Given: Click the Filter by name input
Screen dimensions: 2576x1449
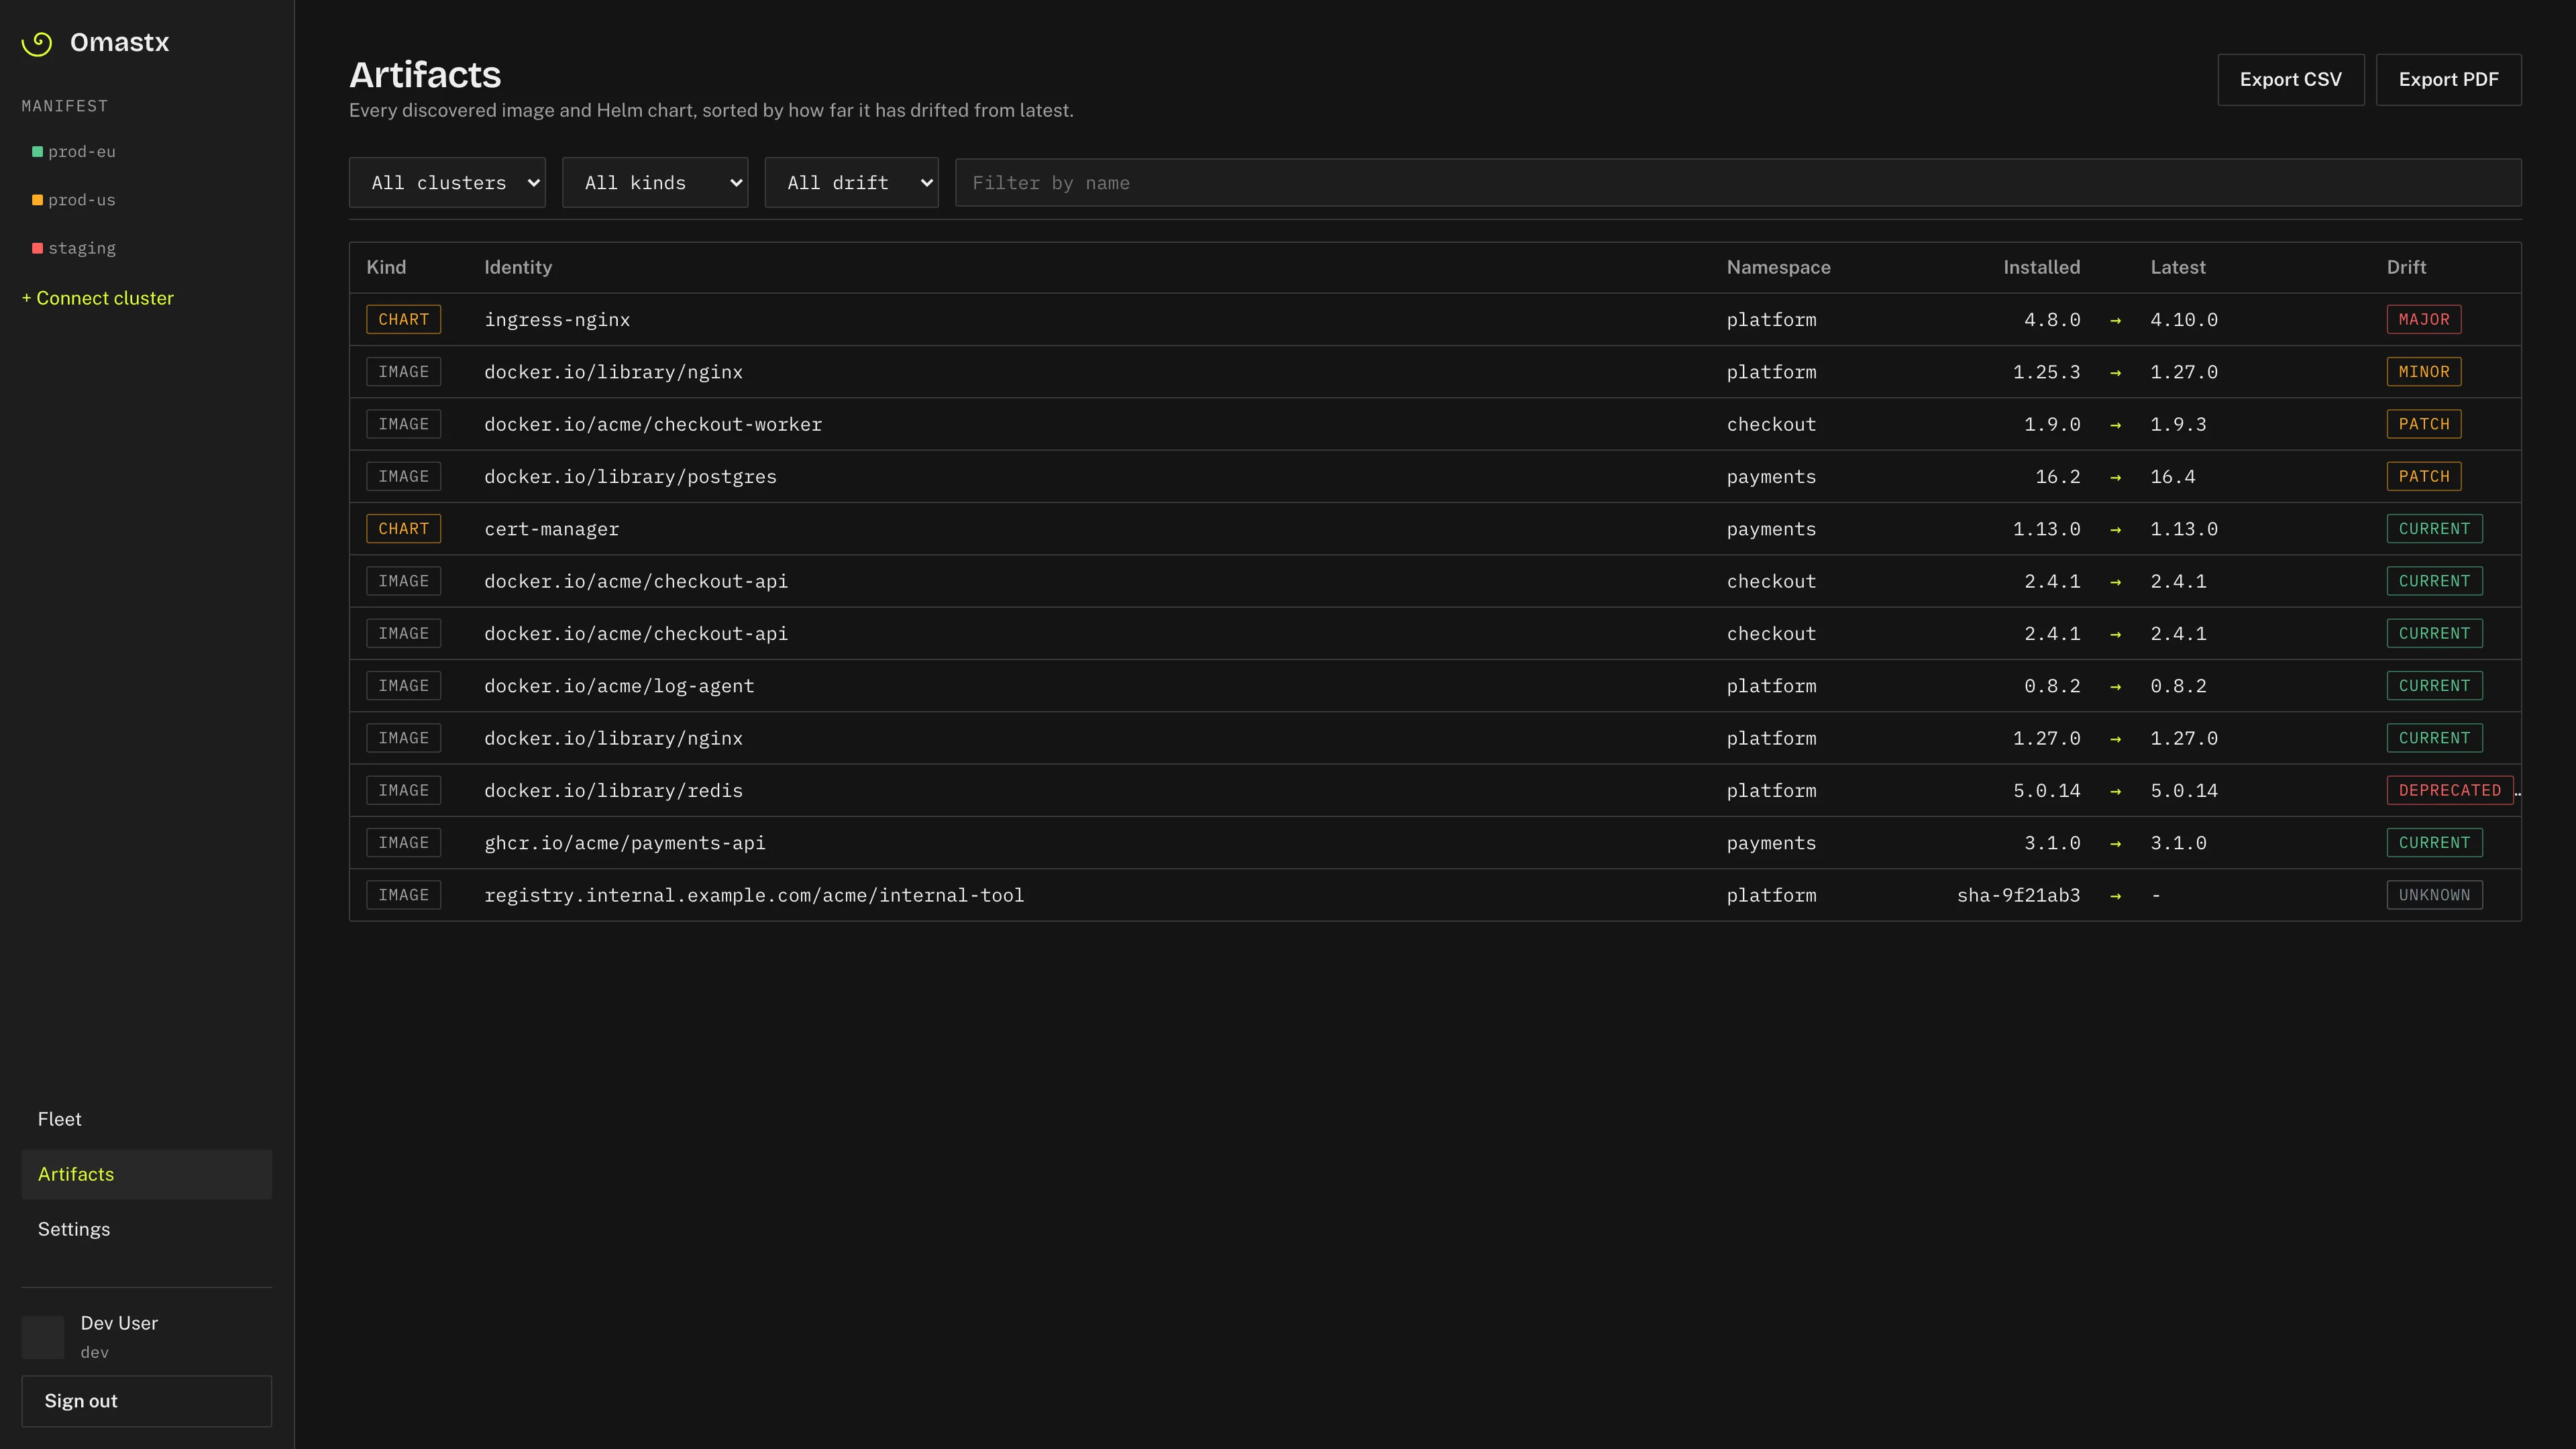Looking at the screenshot, I should [x=1738, y=183].
